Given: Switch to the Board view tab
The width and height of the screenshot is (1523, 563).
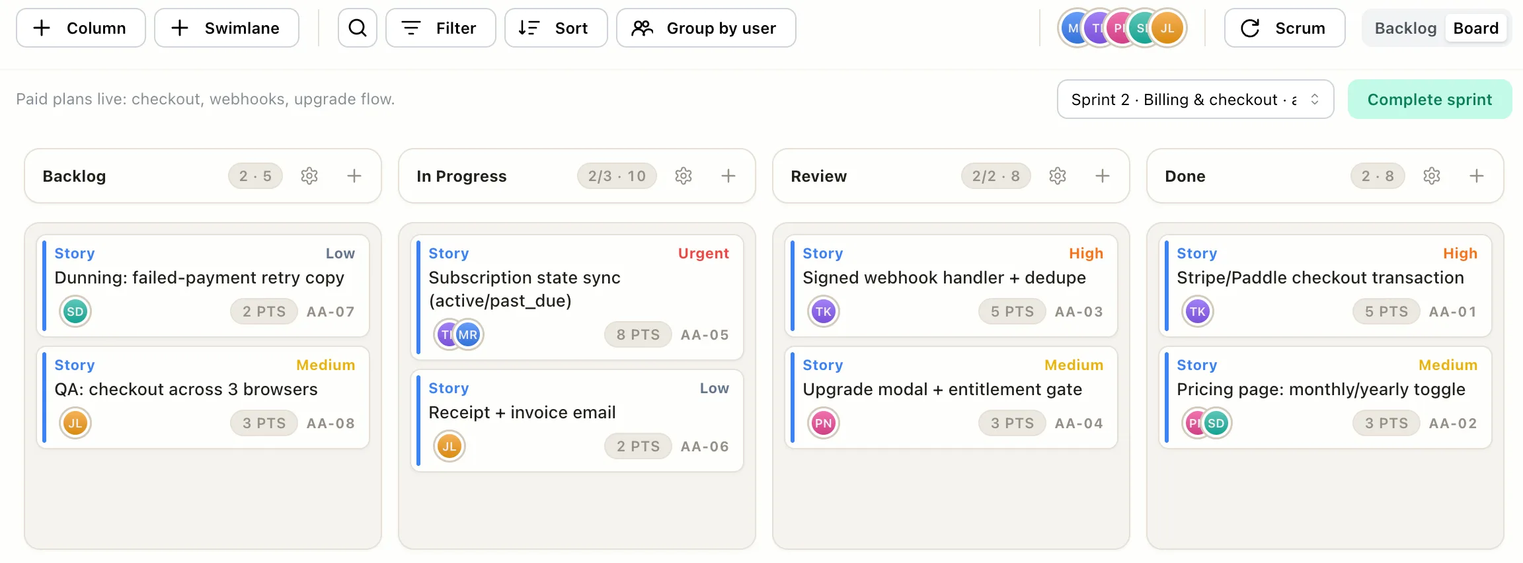Looking at the screenshot, I should click(x=1475, y=28).
